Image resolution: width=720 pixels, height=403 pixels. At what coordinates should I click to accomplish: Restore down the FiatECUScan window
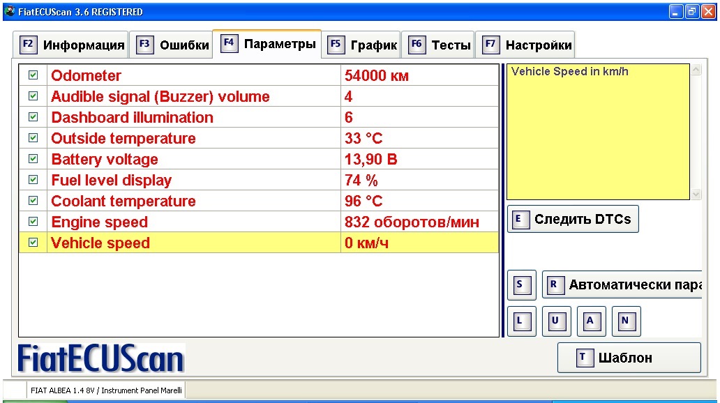coord(691,11)
